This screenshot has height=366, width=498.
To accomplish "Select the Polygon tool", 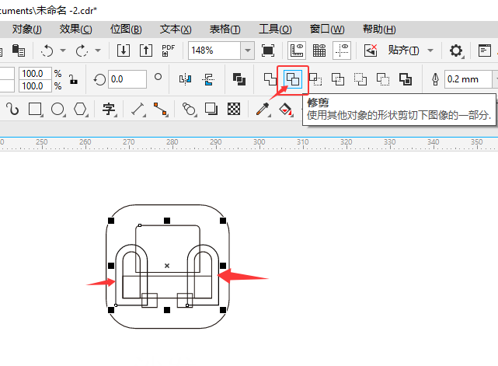I will tap(80, 109).
